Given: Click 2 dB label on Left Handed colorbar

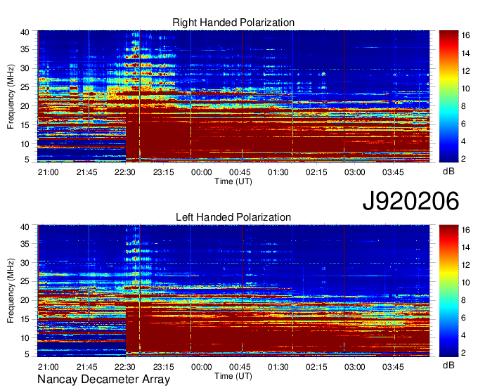Looking at the screenshot, I should click(463, 353).
